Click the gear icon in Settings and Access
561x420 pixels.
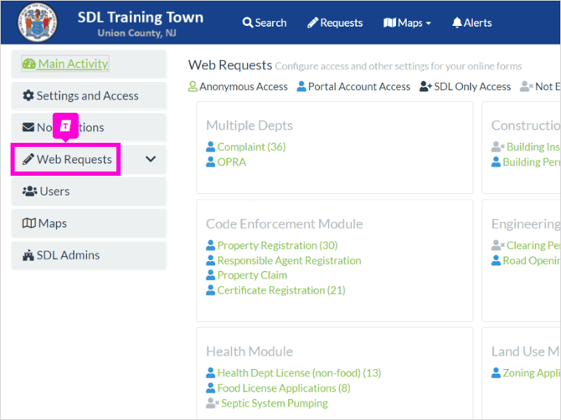click(x=28, y=95)
